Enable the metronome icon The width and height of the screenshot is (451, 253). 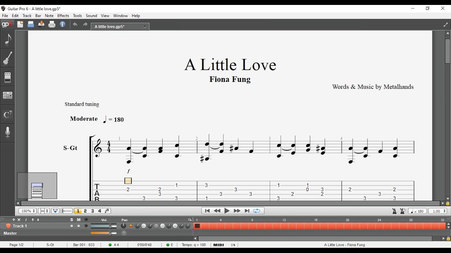point(395,211)
